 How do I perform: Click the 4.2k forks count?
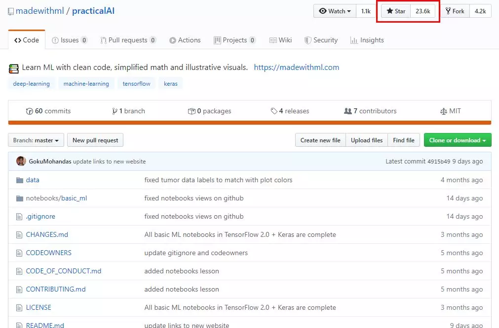tap(480, 11)
